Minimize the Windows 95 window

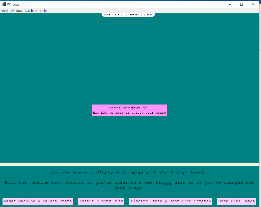230,4
